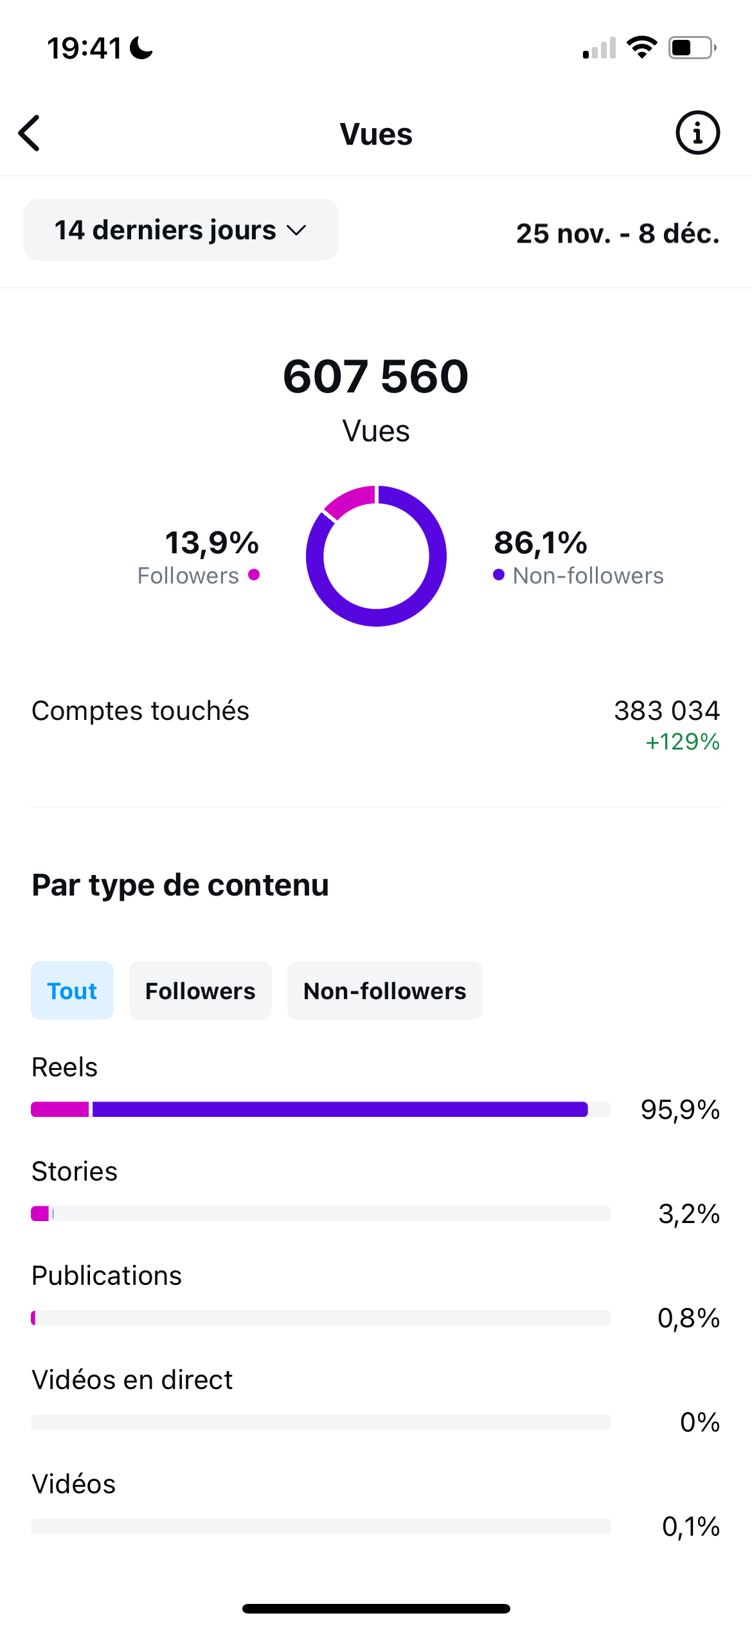Tap the back arrow icon

coord(30,133)
